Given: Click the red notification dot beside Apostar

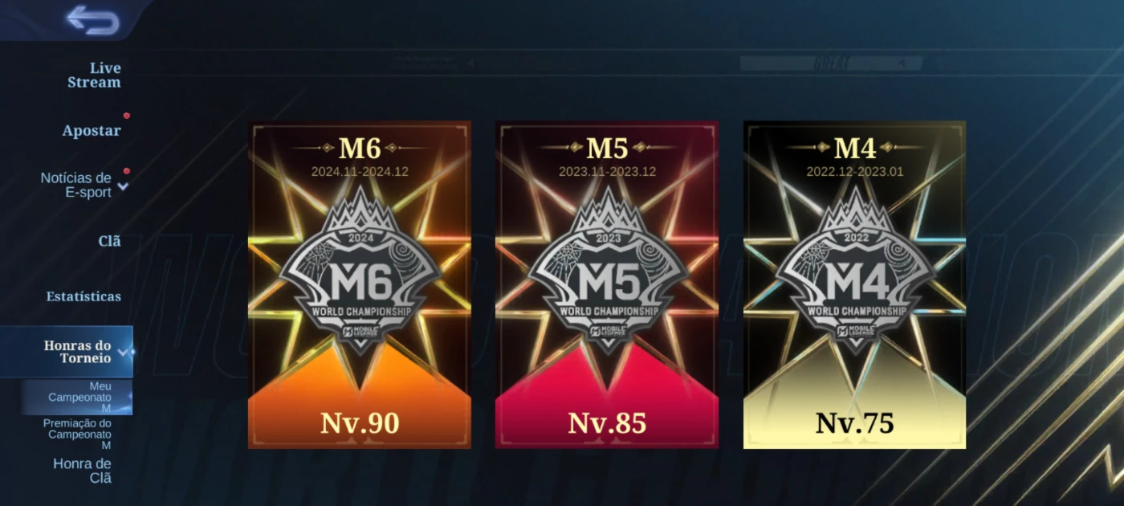Looking at the screenshot, I should 127,116.
